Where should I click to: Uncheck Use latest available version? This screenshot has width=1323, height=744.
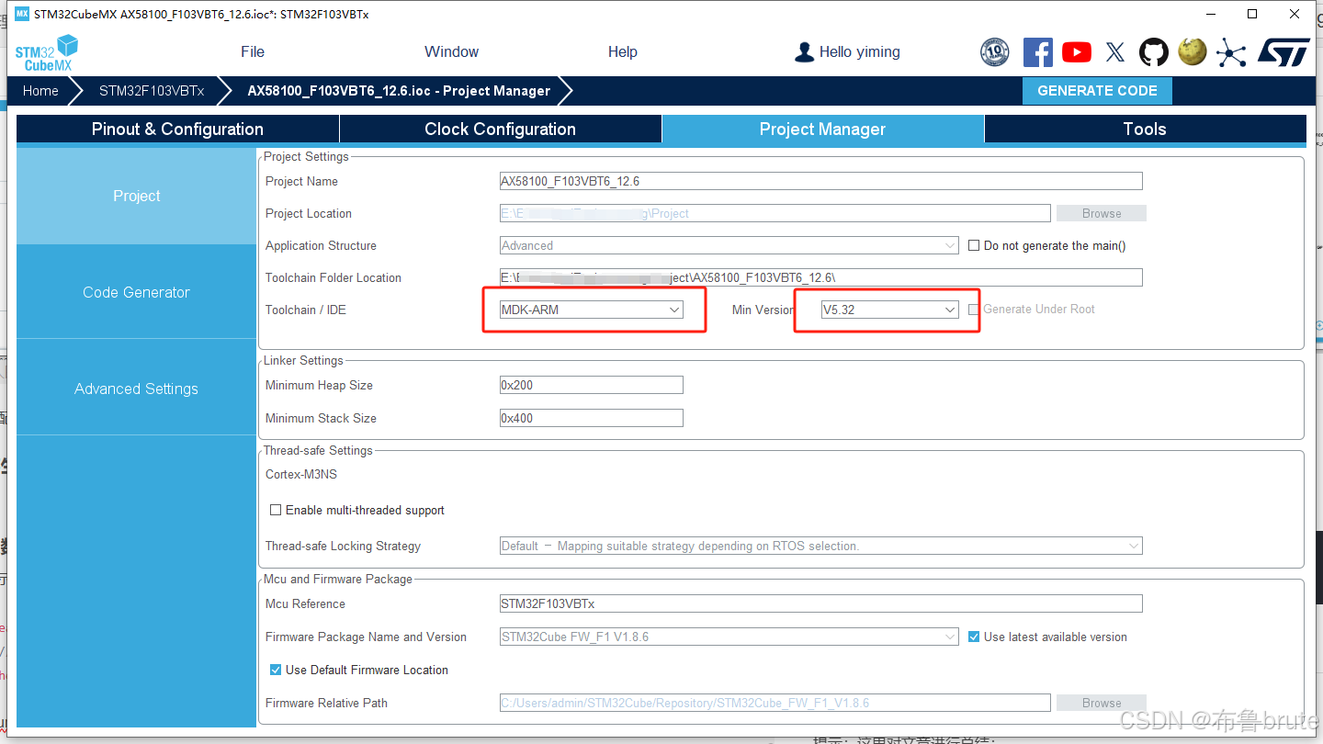click(x=975, y=637)
